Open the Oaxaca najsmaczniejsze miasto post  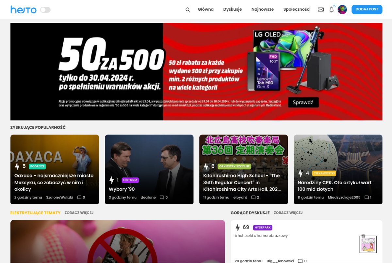(54, 182)
